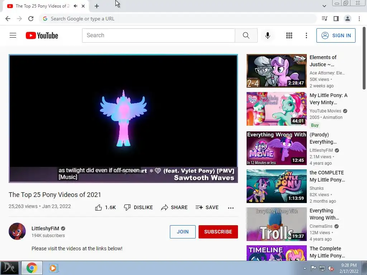This screenshot has height=275, width=367.
Task: Open Everything Wrong With Trolls thumbnail
Action: point(276,224)
